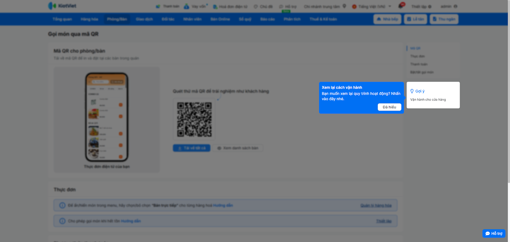Click the Hoá đơn điện tử text link
The height and width of the screenshot is (242, 510).
[x=233, y=6]
